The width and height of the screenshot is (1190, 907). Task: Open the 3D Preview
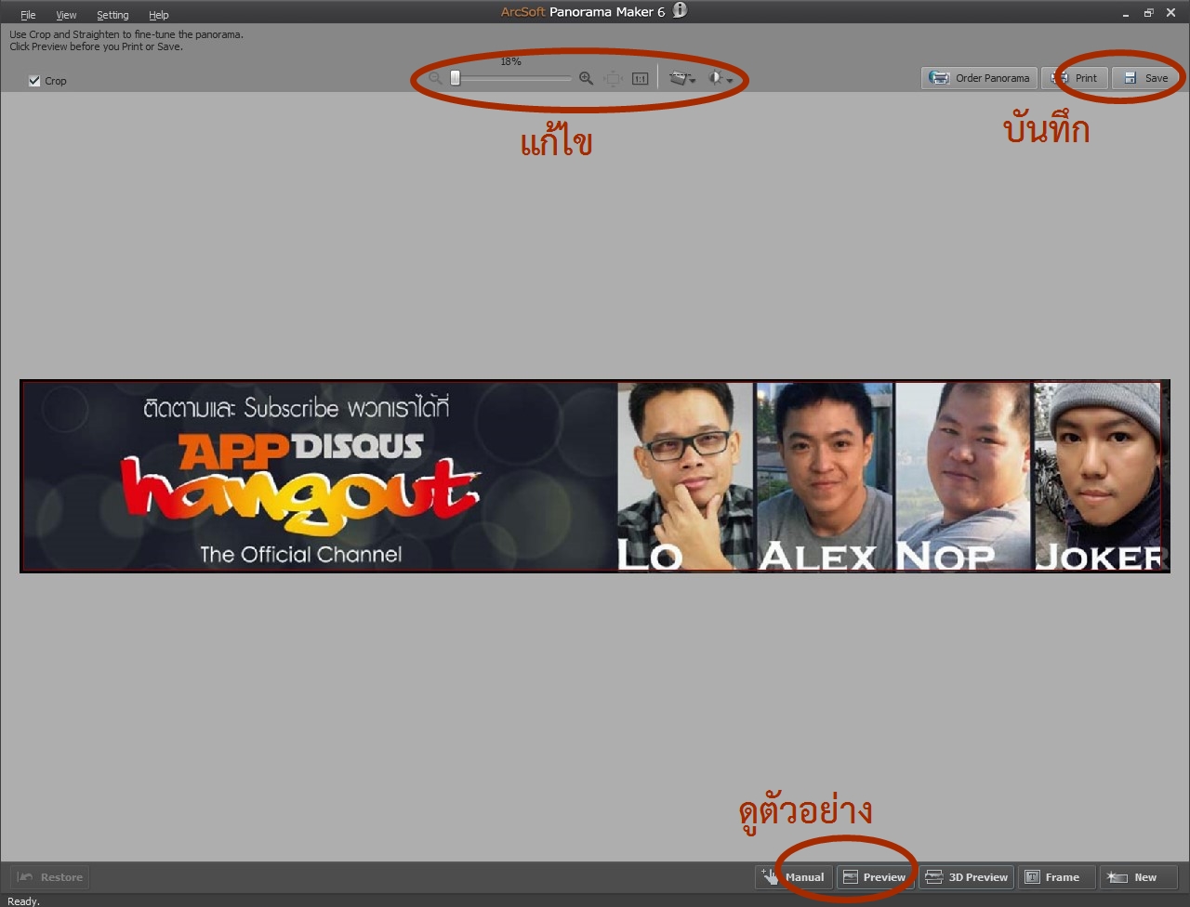click(x=967, y=877)
